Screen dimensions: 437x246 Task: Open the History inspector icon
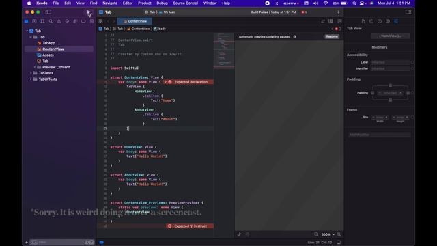click(371, 21)
